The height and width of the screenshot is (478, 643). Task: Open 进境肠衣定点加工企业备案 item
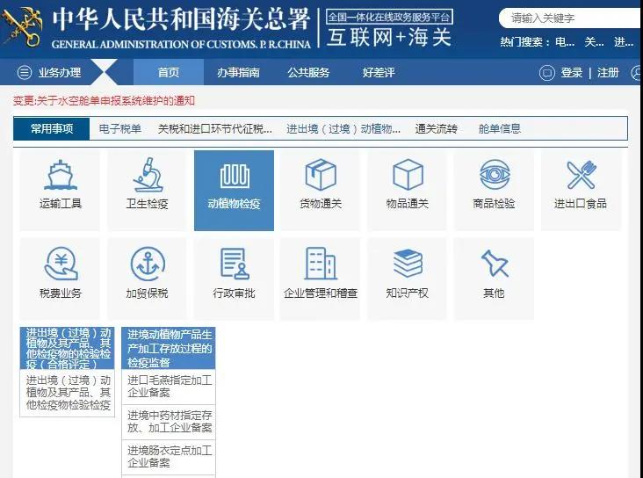point(169,457)
